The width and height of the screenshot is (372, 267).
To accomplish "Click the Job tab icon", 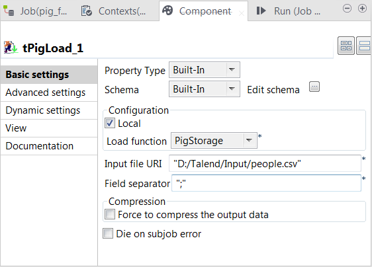I will (9, 11).
